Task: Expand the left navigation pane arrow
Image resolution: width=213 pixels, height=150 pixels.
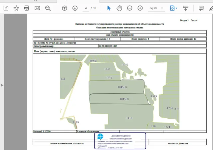Action: point(2,85)
